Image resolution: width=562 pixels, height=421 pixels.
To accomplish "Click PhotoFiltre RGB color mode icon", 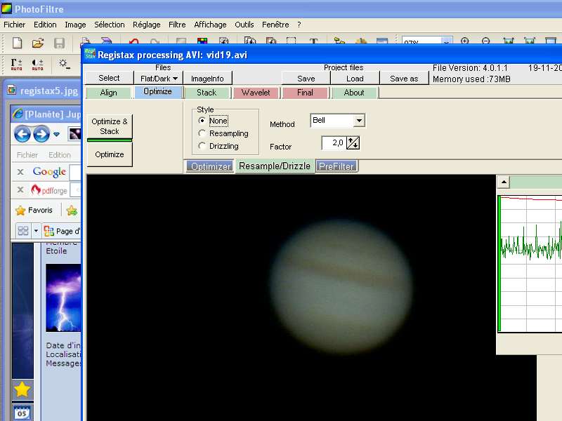I will (x=202, y=41).
